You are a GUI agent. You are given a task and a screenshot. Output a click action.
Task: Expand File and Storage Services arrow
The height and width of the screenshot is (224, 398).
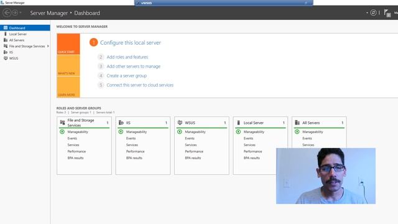click(x=48, y=46)
